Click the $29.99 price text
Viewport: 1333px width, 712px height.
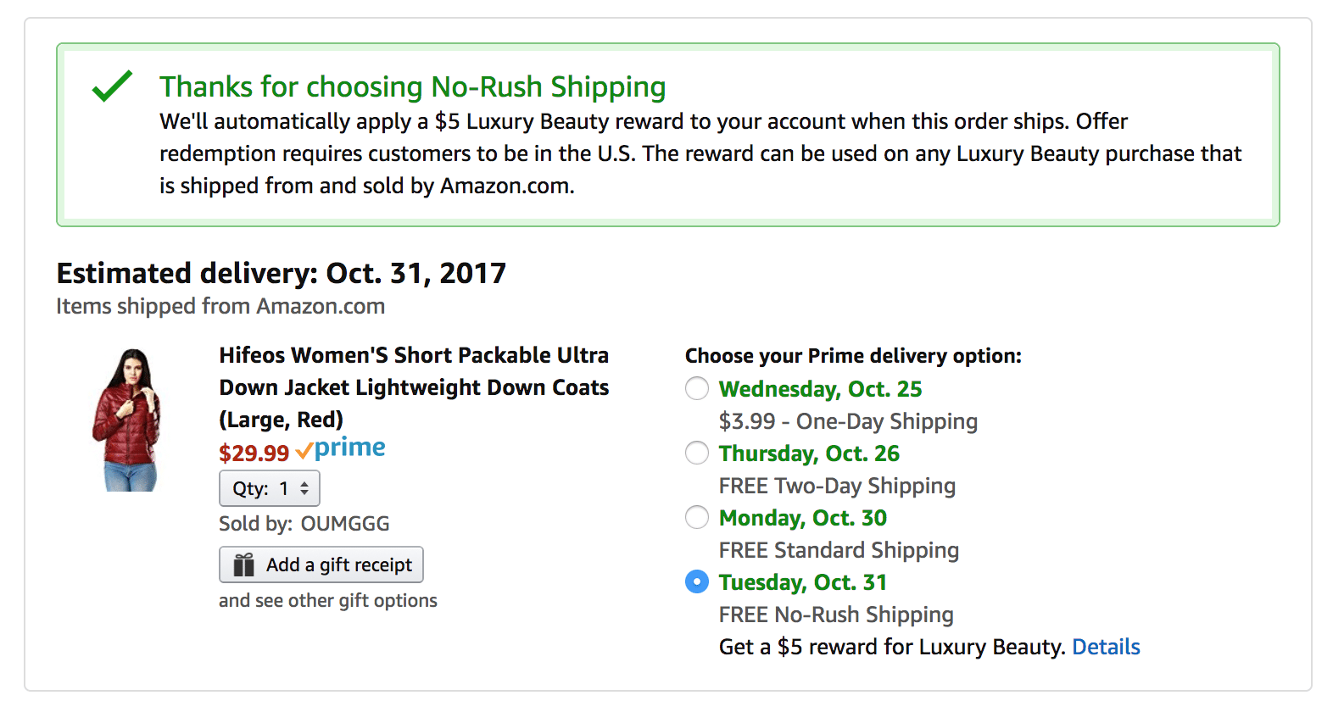click(254, 453)
